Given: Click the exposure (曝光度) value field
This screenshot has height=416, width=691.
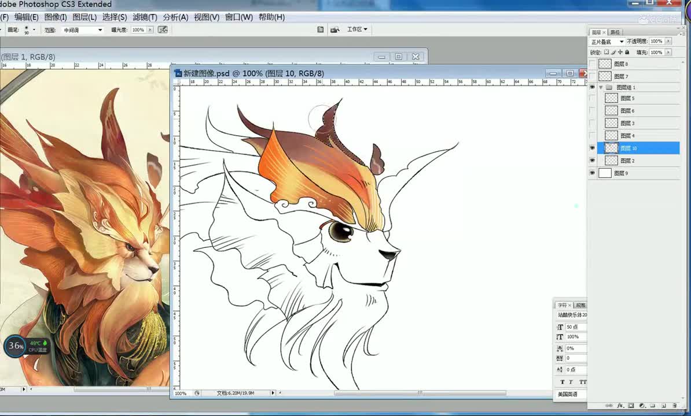Looking at the screenshot, I should pyautogui.click(x=138, y=30).
